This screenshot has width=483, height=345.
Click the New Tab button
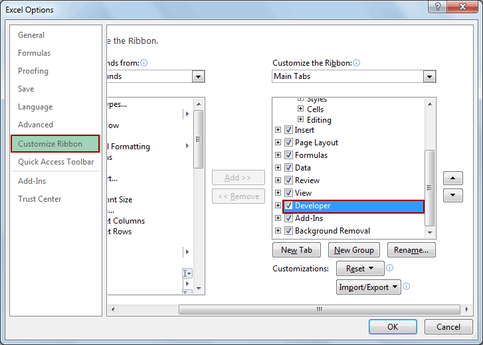click(x=296, y=250)
